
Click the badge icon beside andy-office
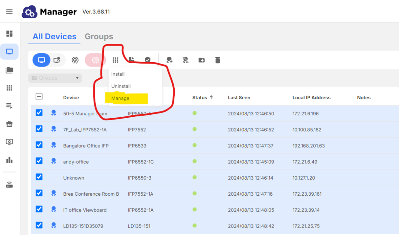[54, 161]
